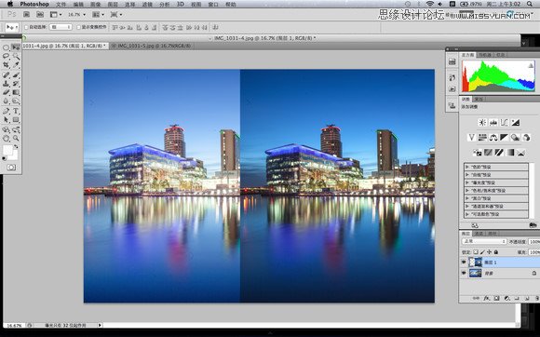Screen dimensions: 540x337
Task: Select the Eraser tool
Action: (x=6, y=92)
